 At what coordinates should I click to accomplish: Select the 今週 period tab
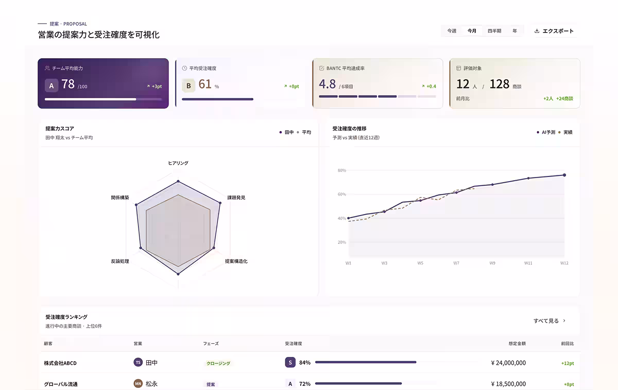click(x=452, y=31)
